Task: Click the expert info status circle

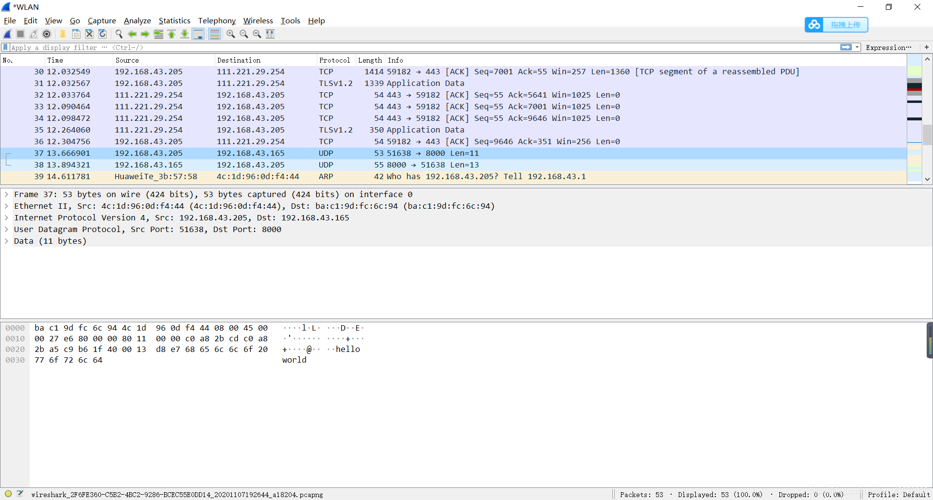Action: 8,494
